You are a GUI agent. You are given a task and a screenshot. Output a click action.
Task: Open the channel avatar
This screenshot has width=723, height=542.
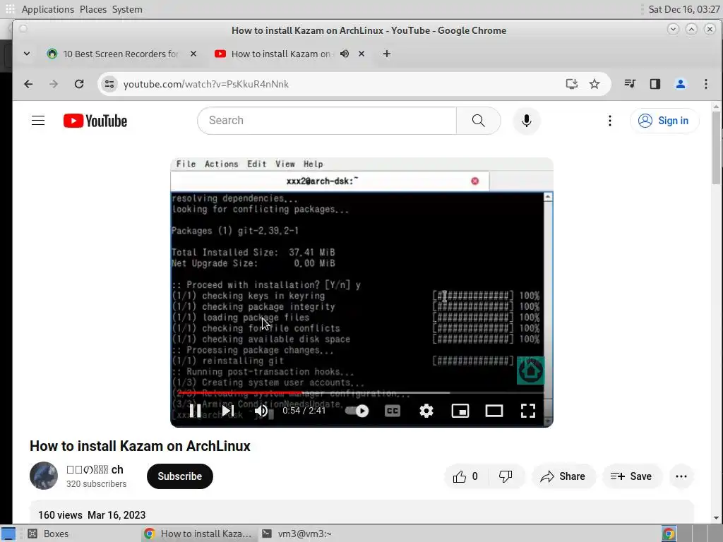click(44, 476)
